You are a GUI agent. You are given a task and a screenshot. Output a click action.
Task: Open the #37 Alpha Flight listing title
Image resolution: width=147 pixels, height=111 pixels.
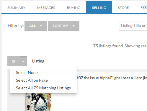(x=112, y=78)
